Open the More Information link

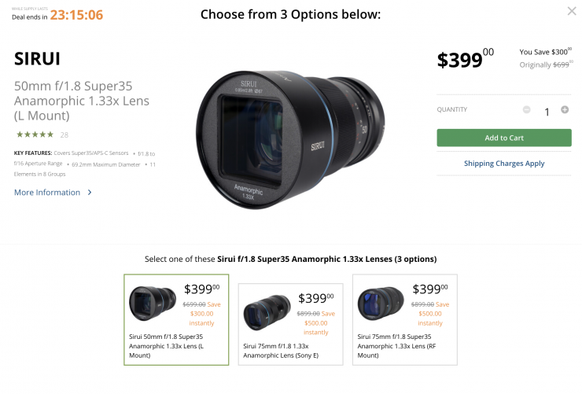click(47, 193)
